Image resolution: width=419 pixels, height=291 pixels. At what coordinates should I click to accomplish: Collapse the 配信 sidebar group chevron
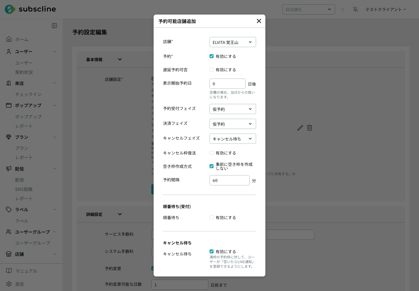point(54,169)
